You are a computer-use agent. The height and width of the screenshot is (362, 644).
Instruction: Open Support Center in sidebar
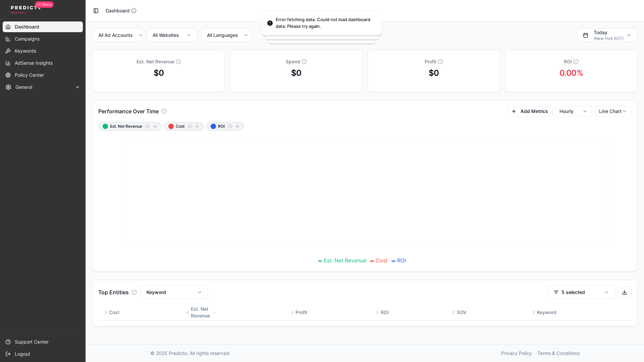coord(43,342)
